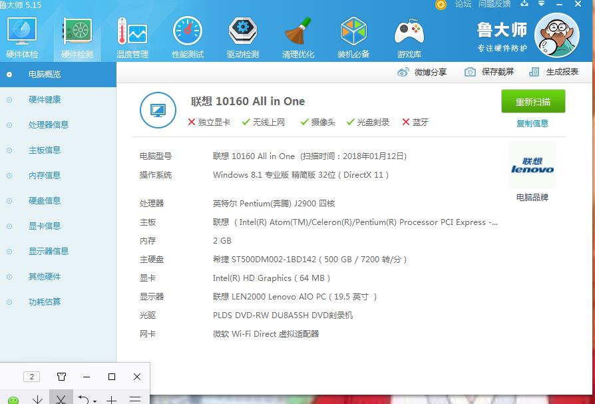
Task: Open 清理优化 broom cleanup icon
Action: tap(298, 38)
